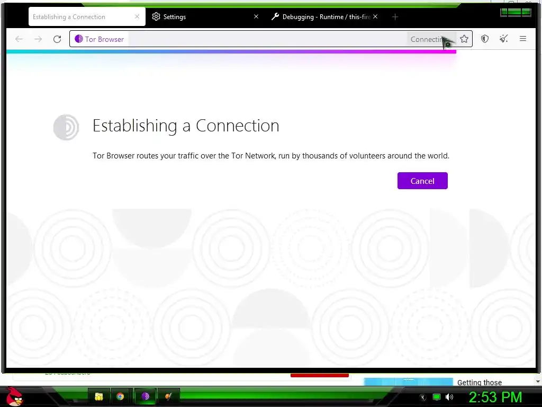Go back with the back arrow

click(19, 39)
